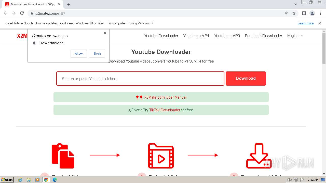Click the red Download button
326x183 pixels.
(246, 79)
